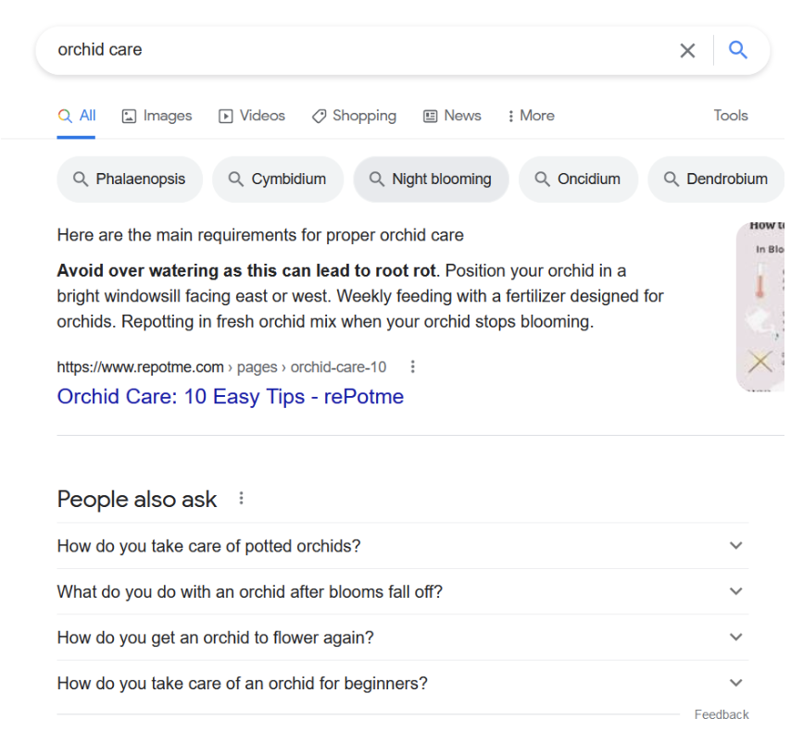Clear the search box with the X icon
The image size is (803, 743).
click(687, 51)
